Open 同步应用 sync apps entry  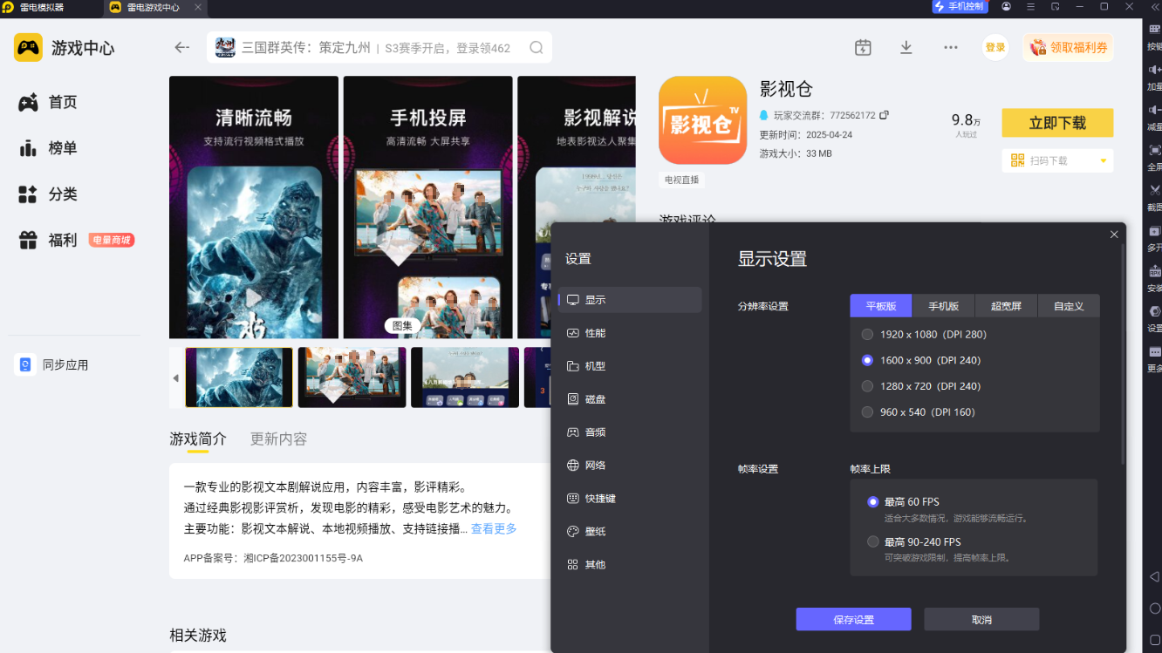pyautogui.click(x=65, y=364)
